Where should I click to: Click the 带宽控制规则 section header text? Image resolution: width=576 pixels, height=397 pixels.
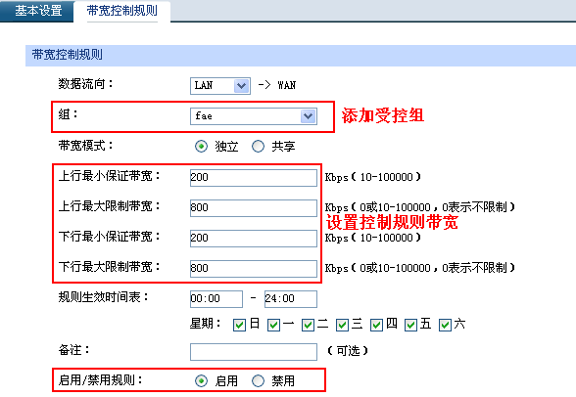[68, 55]
